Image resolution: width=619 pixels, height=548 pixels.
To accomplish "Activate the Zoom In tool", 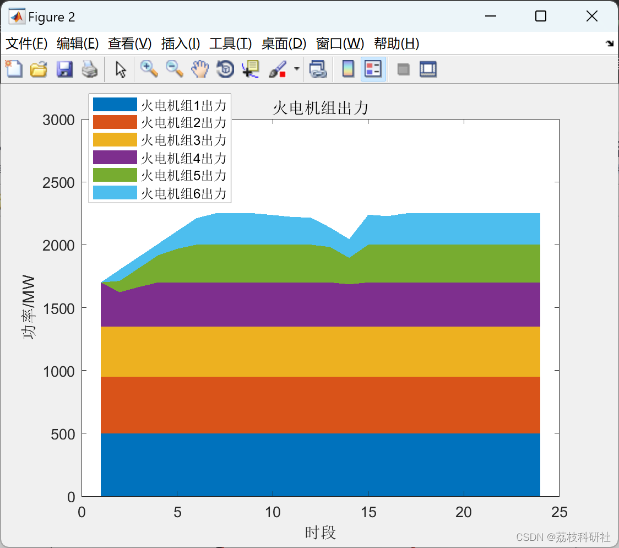I will pos(149,69).
